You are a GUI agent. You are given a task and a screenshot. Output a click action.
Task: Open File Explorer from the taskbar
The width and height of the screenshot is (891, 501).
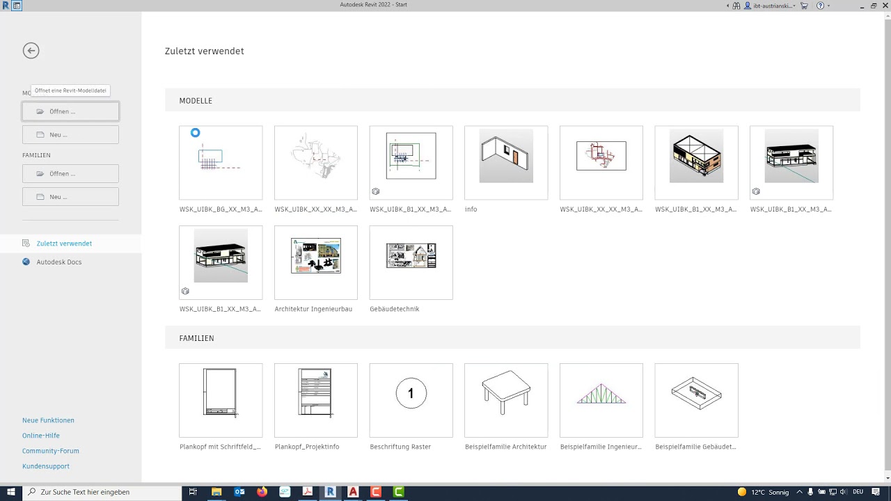[x=216, y=492]
